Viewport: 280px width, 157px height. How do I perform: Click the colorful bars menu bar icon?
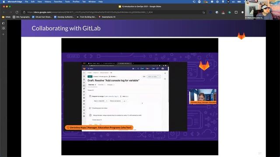[206, 2]
